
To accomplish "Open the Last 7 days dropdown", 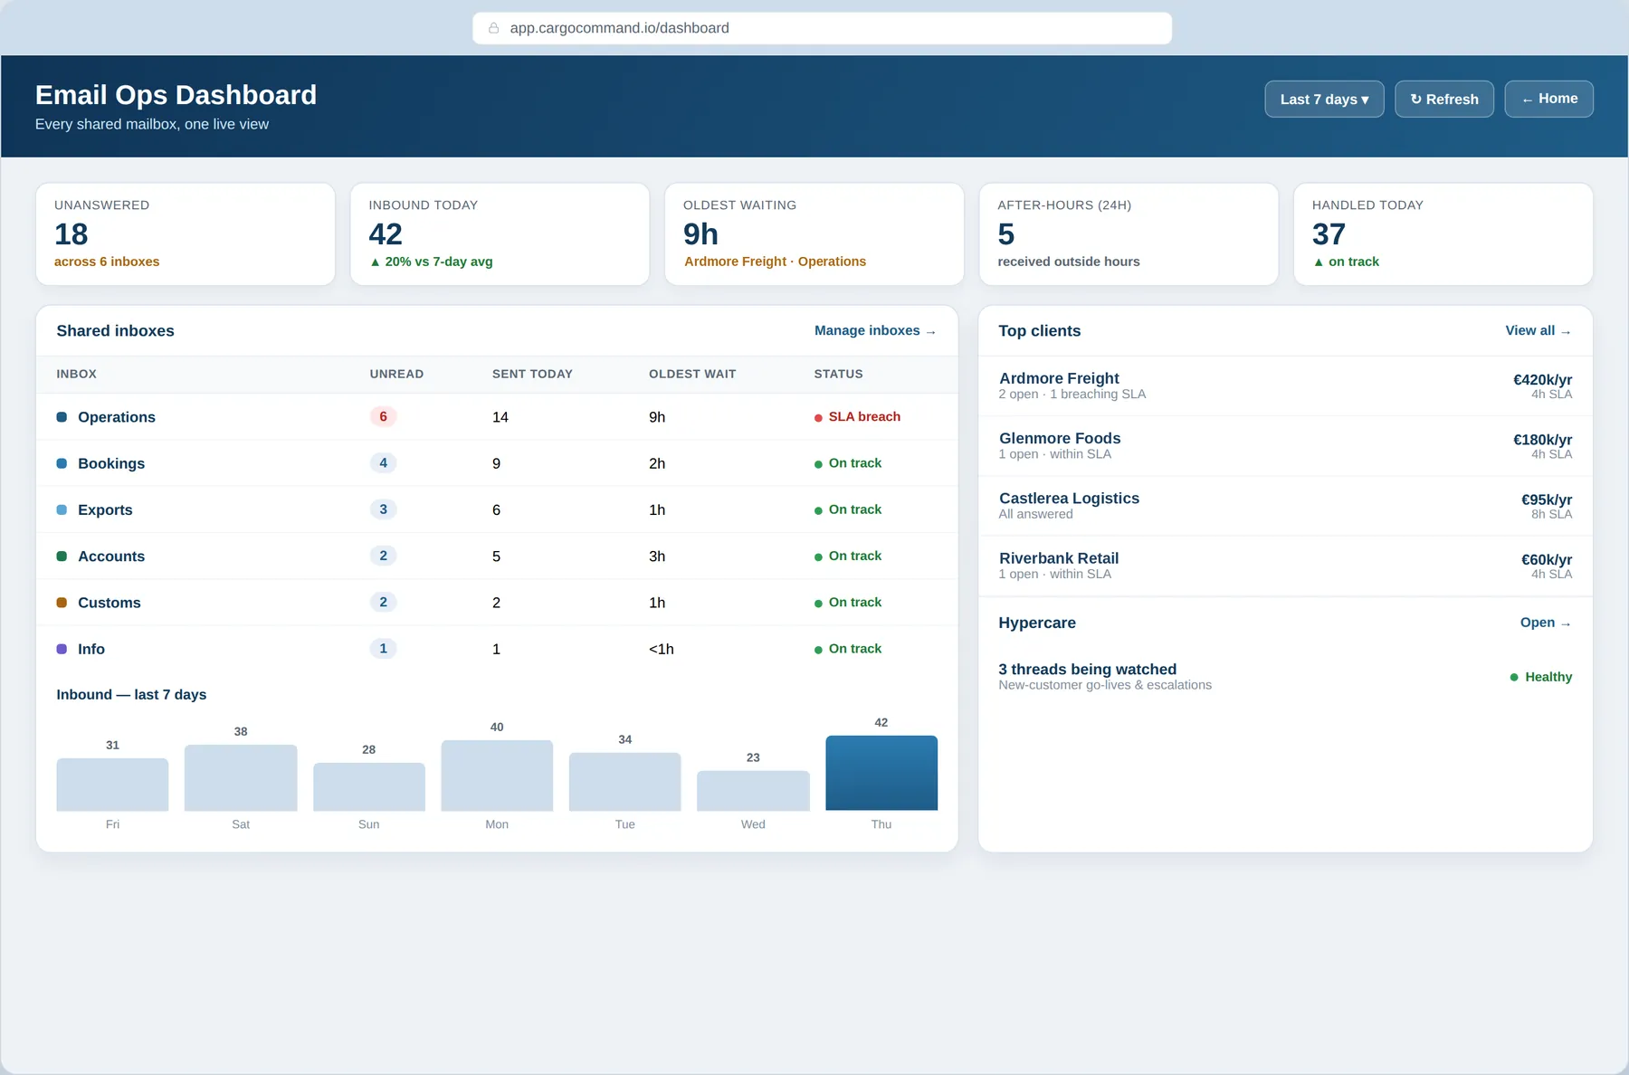I will pos(1324,99).
